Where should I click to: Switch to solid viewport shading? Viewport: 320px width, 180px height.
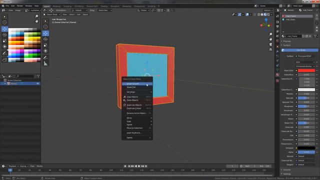[262, 14]
